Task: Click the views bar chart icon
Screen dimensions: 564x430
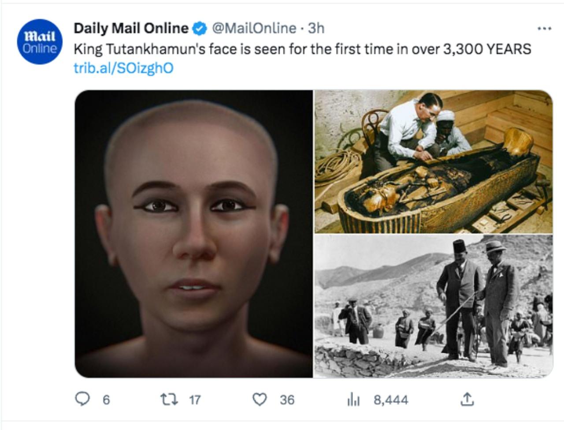Action: 353,400
